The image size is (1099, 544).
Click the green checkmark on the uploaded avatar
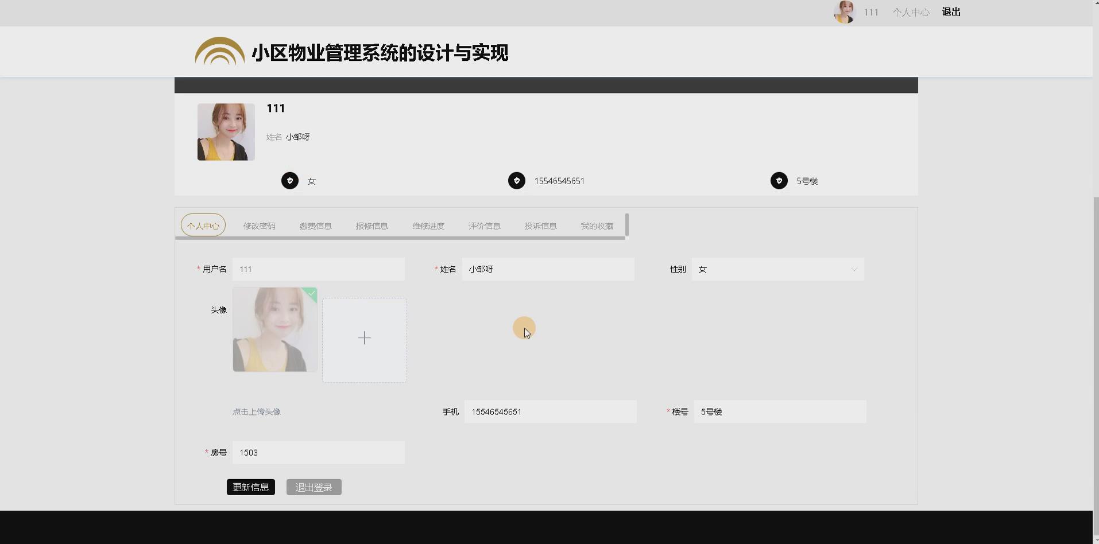311,294
